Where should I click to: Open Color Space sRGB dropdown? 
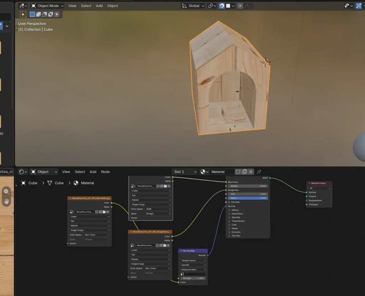(158, 209)
